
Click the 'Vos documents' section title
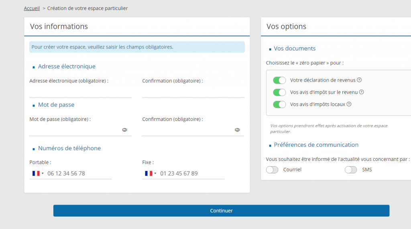tap(295, 48)
